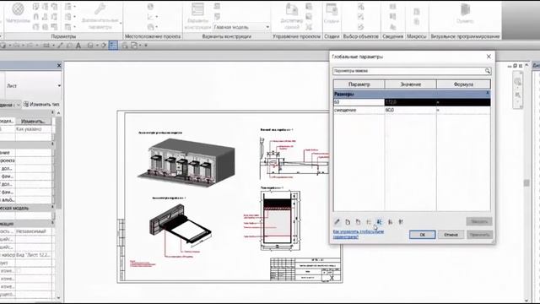Viewport: 540px width, 304px height.
Task: Close the Properties palette with X
Action: [59, 65]
